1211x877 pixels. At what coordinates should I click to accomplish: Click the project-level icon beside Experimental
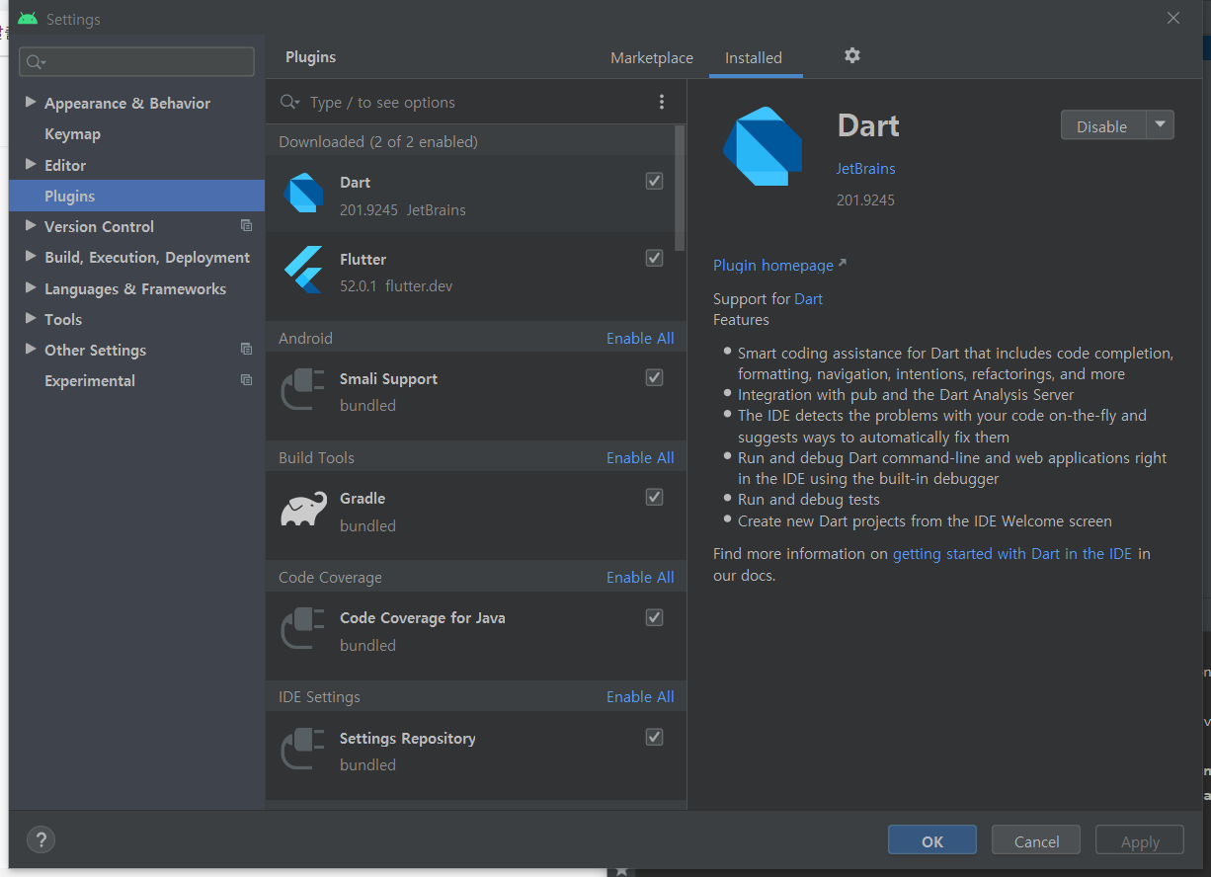(246, 380)
